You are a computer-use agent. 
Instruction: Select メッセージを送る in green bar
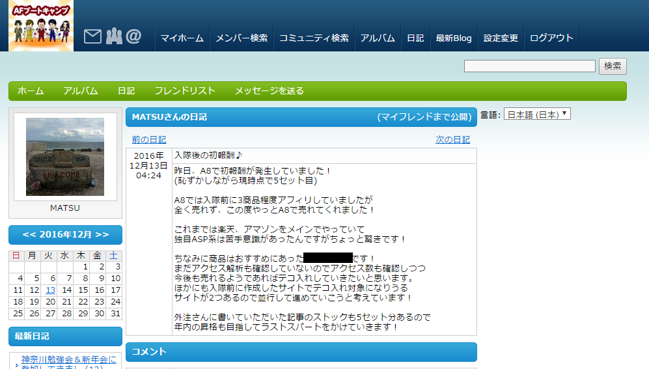coord(269,91)
